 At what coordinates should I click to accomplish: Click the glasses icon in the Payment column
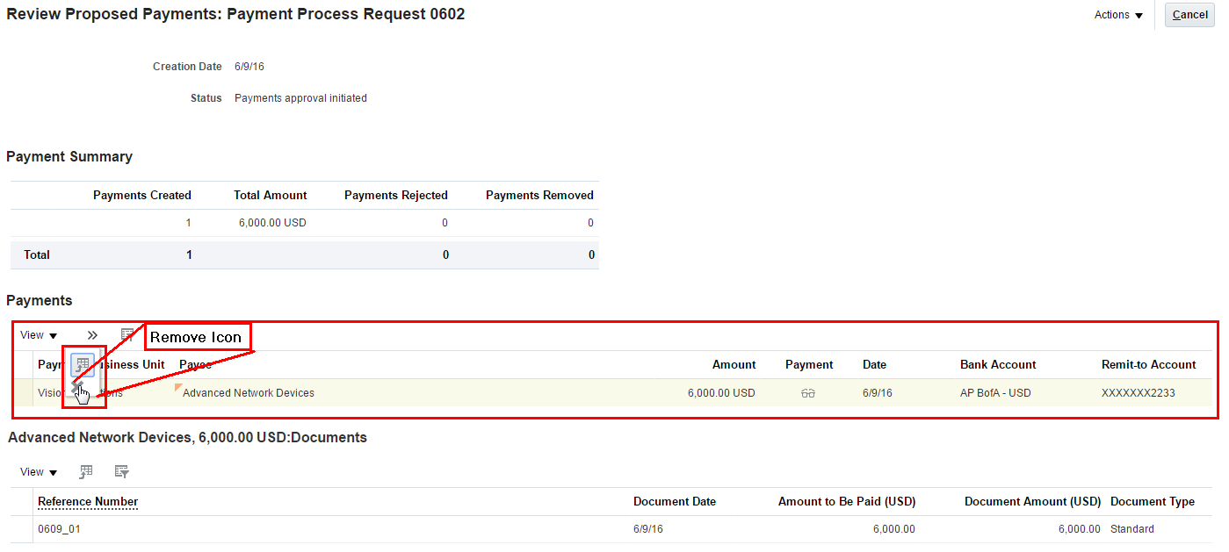tap(808, 393)
